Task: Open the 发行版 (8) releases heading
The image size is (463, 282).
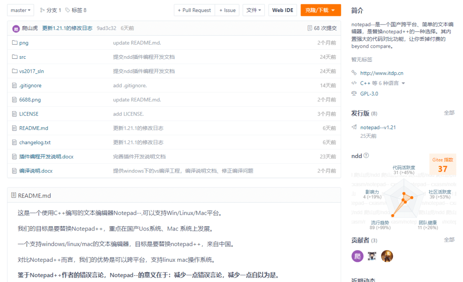Action: click(364, 113)
